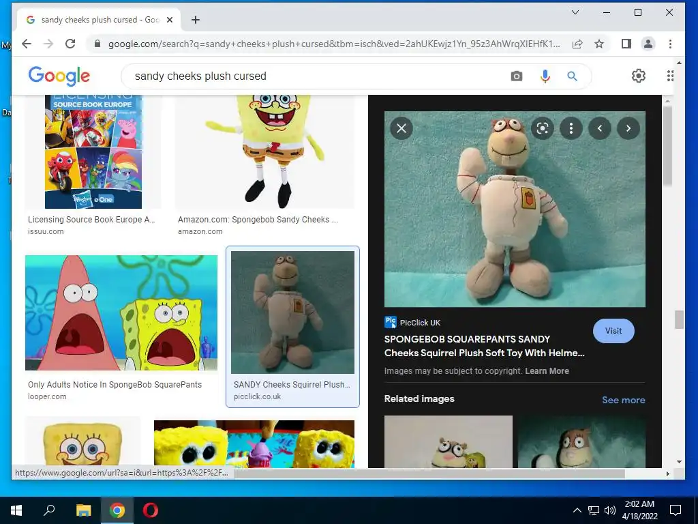
Task: Bookmark this tab with star icon
Action: coord(599,44)
